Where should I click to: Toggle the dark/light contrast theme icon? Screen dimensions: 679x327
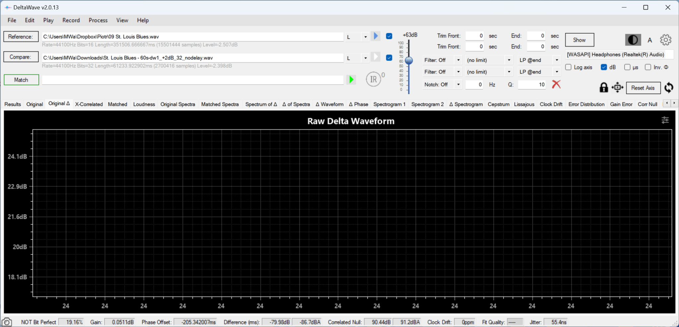(633, 40)
